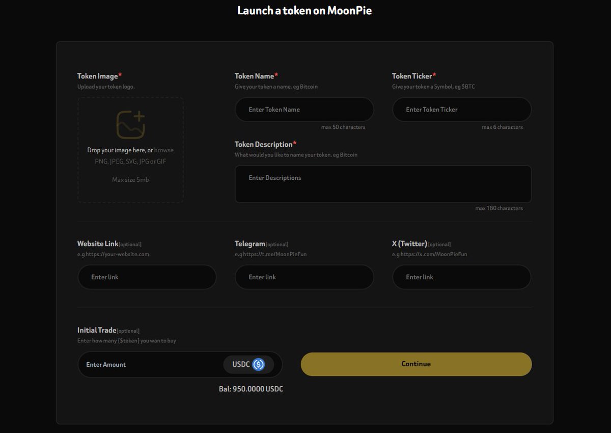The width and height of the screenshot is (611, 433).
Task: Click the 'Initial Trade' label
Action: pyautogui.click(x=97, y=330)
